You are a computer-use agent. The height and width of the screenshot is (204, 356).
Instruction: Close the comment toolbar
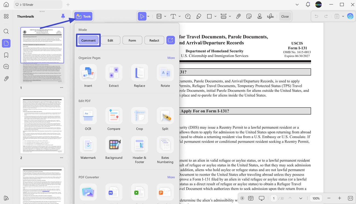[x=285, y=16]
